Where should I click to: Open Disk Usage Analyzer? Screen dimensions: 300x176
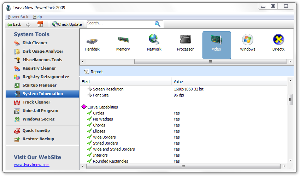click(x=43, y=51)
